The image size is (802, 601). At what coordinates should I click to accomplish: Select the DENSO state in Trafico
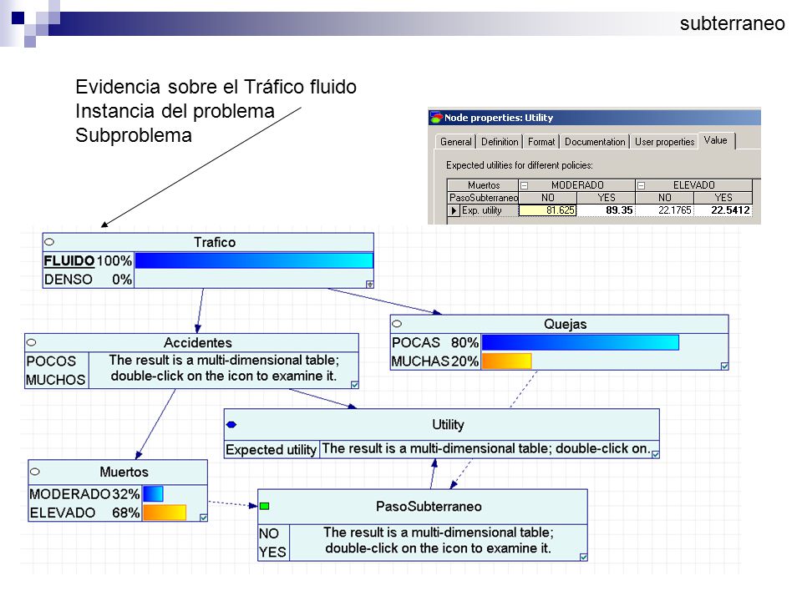[68, 280]
